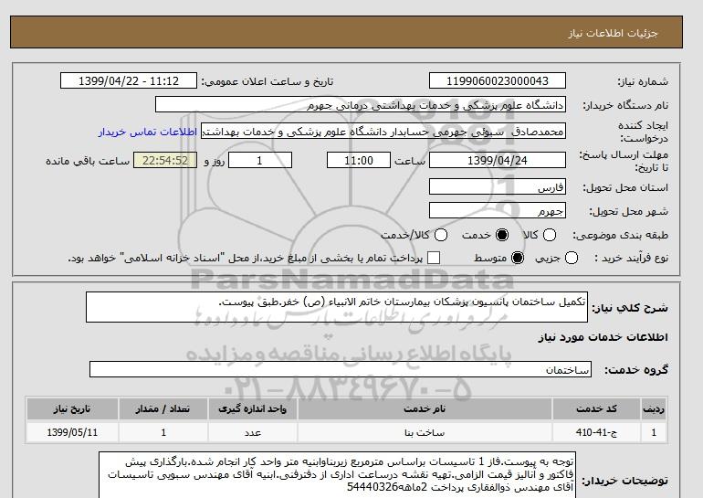Click the row number cell 1
Screen dimensions: 703x498
pyautogui.click(x=654, y=432)
